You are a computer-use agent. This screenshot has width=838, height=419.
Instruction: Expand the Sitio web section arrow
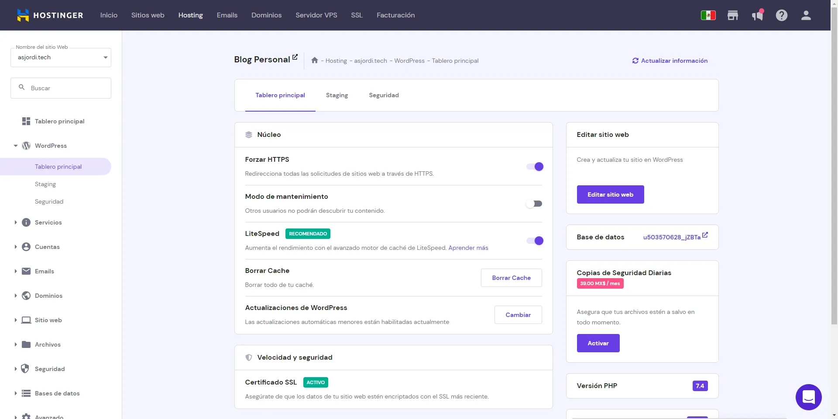16,320
